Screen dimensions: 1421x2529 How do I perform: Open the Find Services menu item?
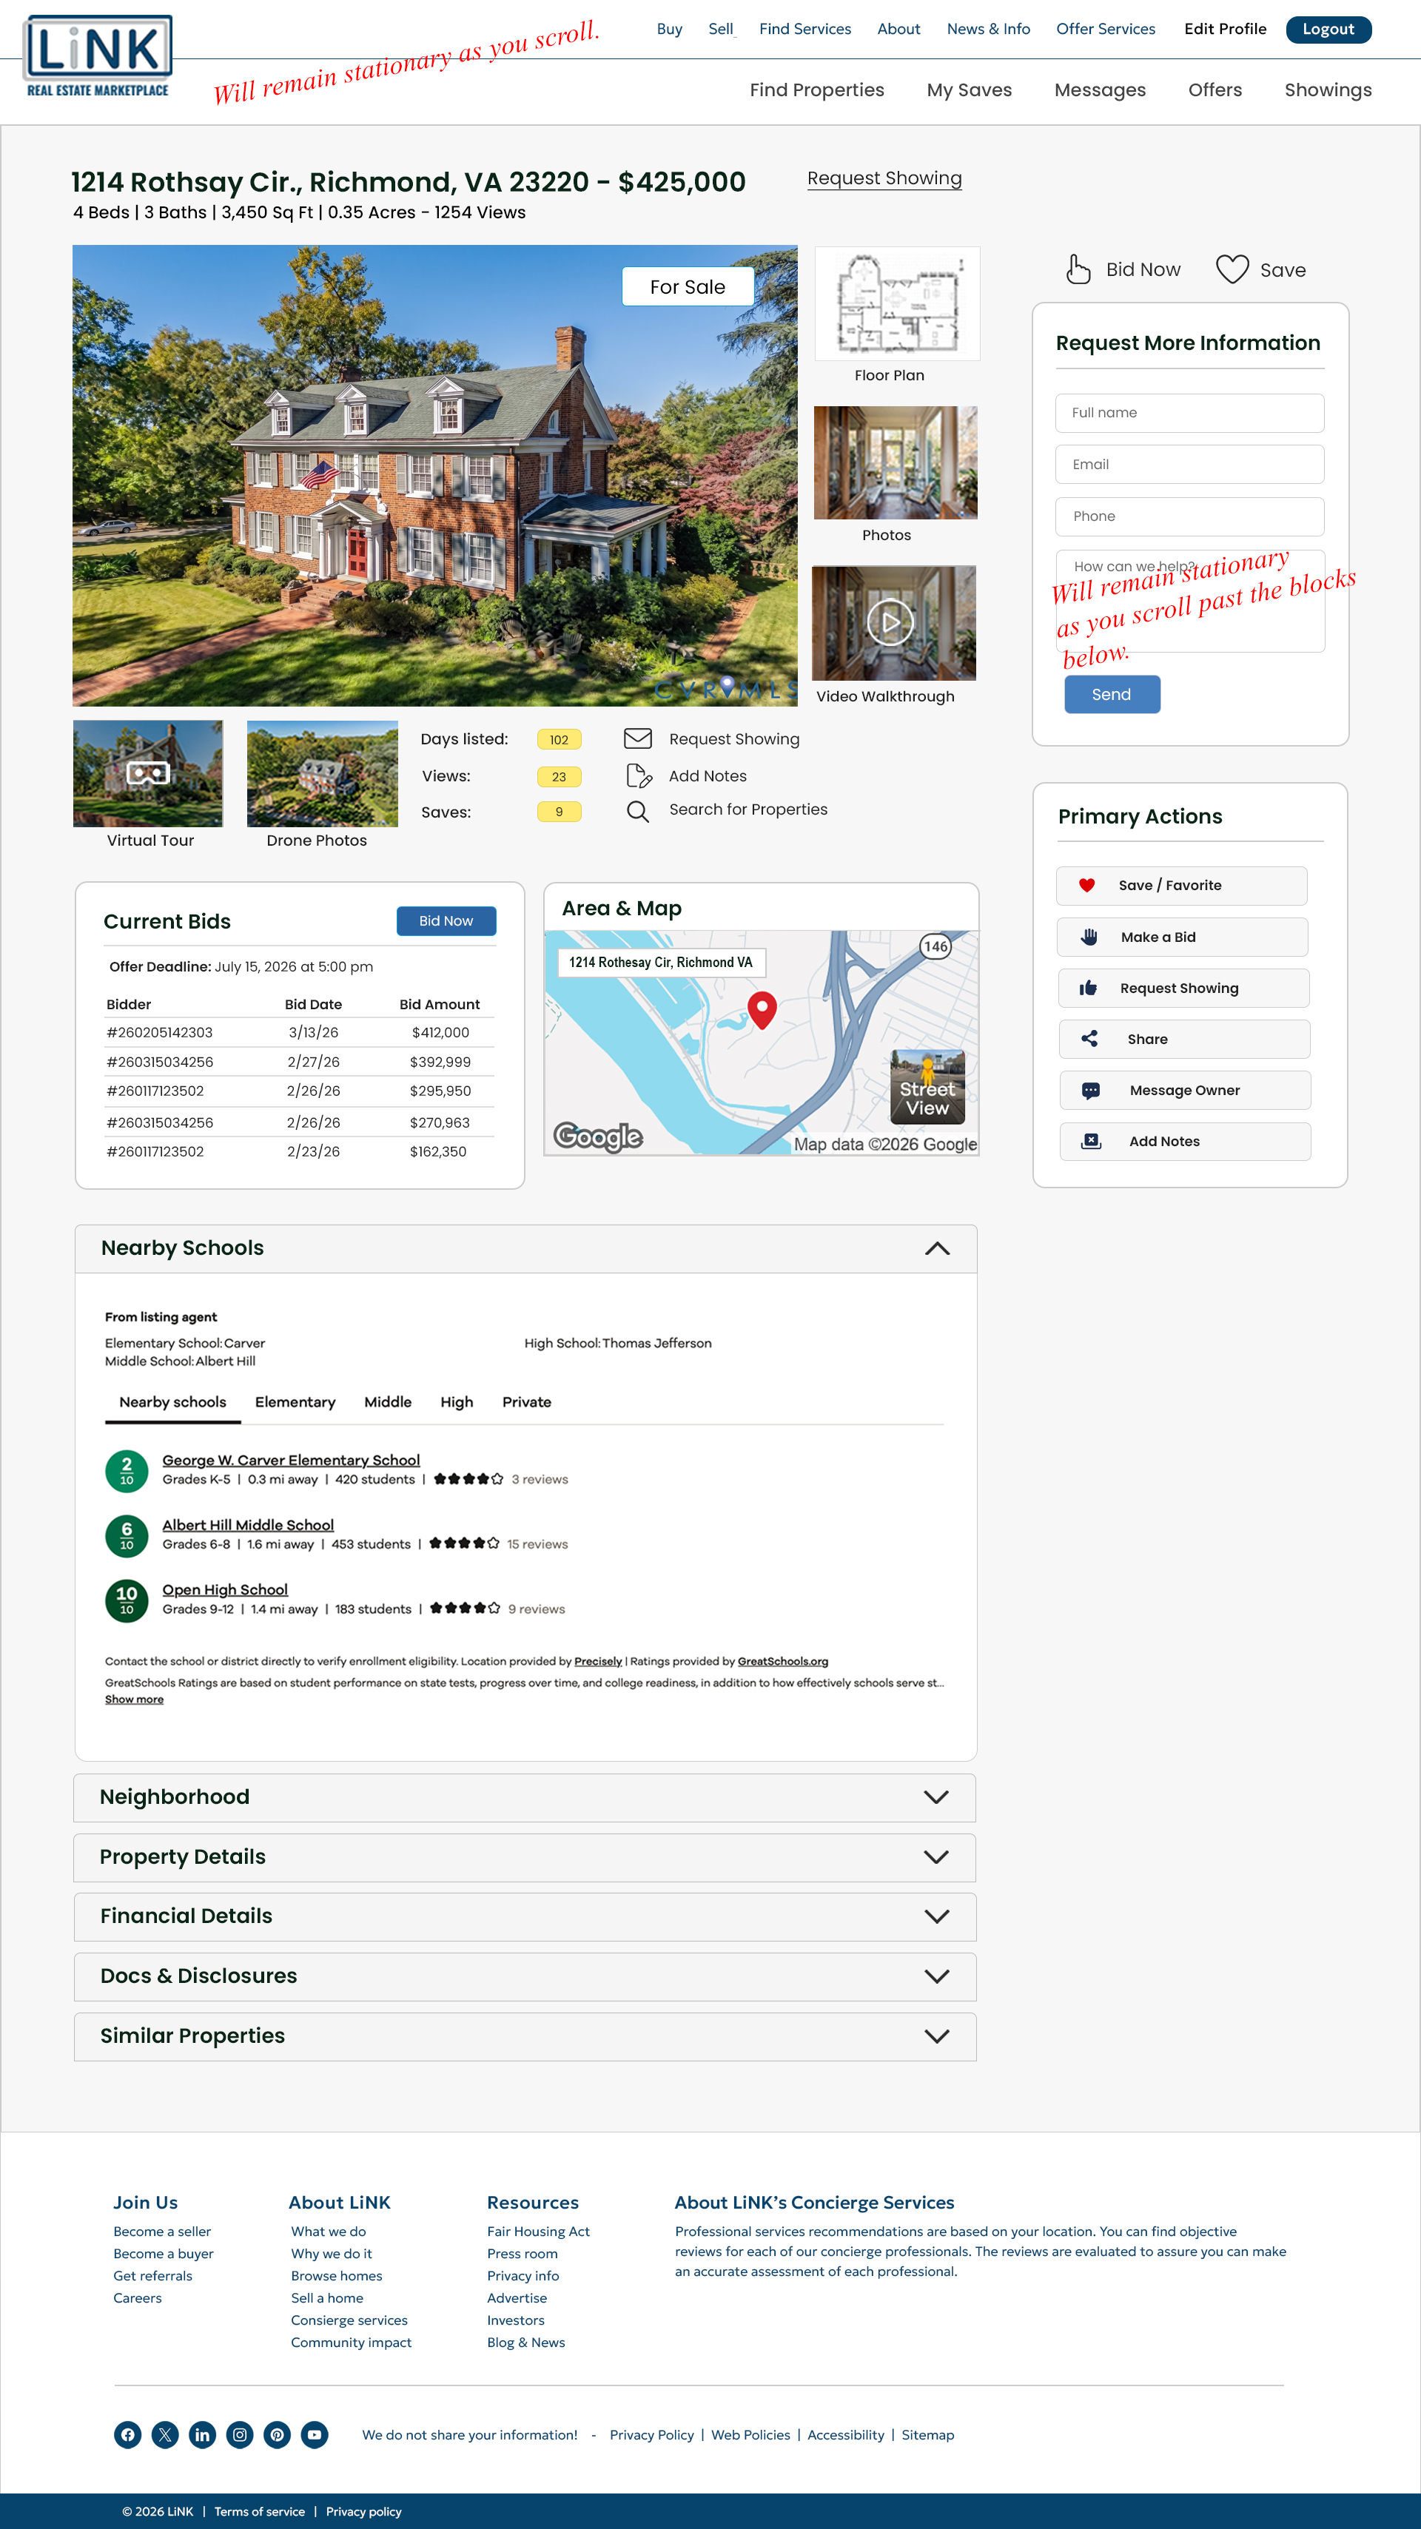click(804, 28)
